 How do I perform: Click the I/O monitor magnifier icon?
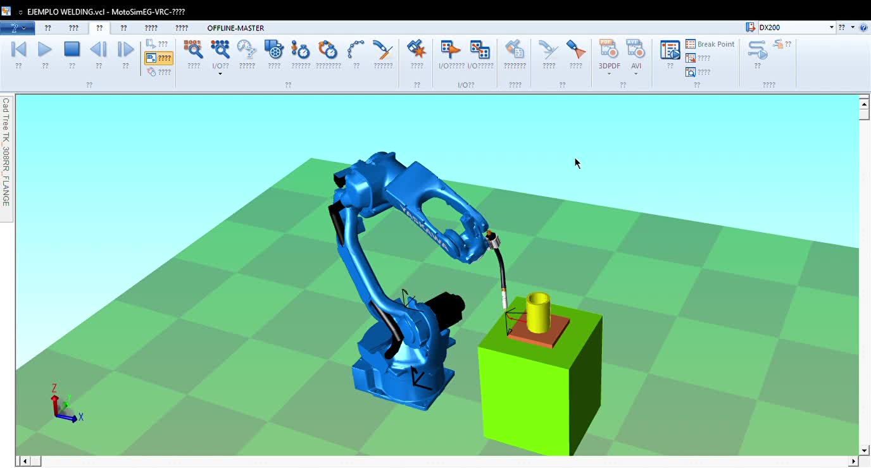220,49
